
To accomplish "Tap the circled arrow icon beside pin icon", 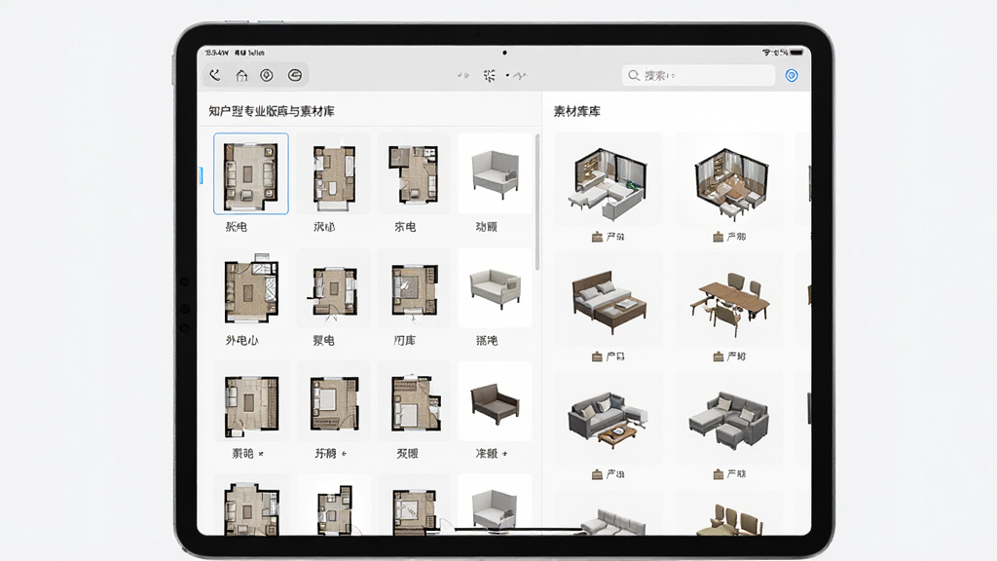I will 294,75.
